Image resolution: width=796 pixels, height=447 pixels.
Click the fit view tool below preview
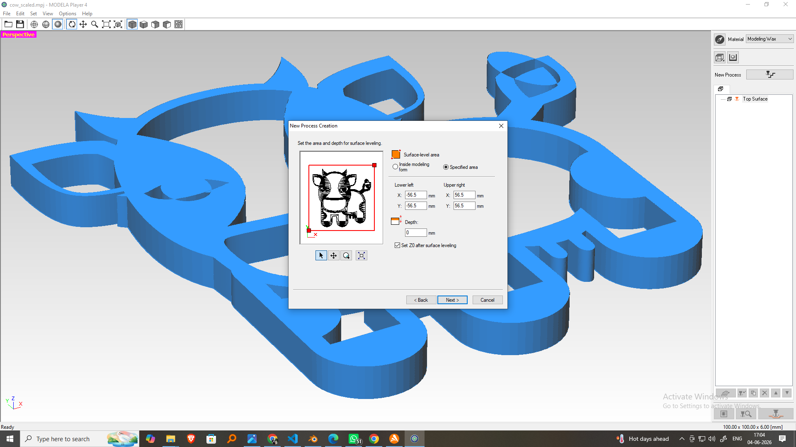362,256
